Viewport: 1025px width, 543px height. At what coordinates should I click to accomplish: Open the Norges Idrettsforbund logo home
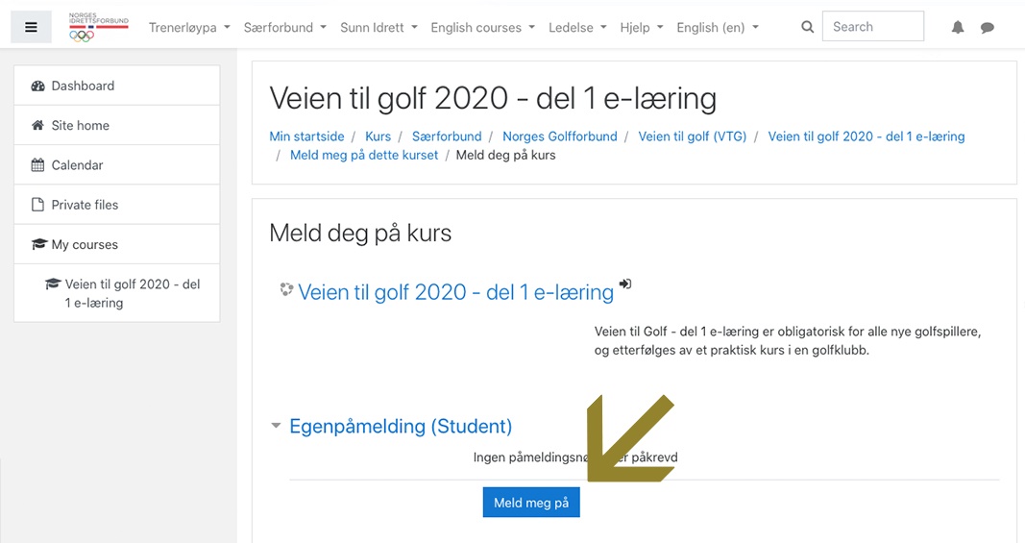point(99,27)
